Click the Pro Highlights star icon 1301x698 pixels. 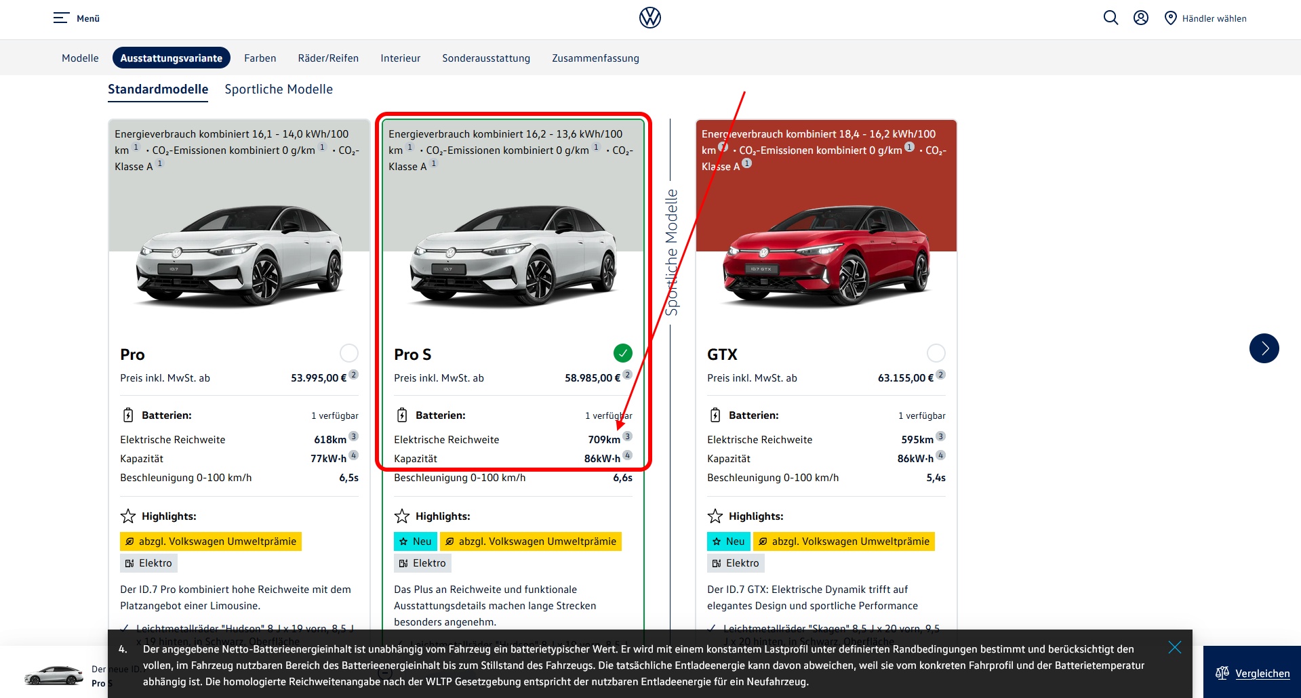(128, 516)
